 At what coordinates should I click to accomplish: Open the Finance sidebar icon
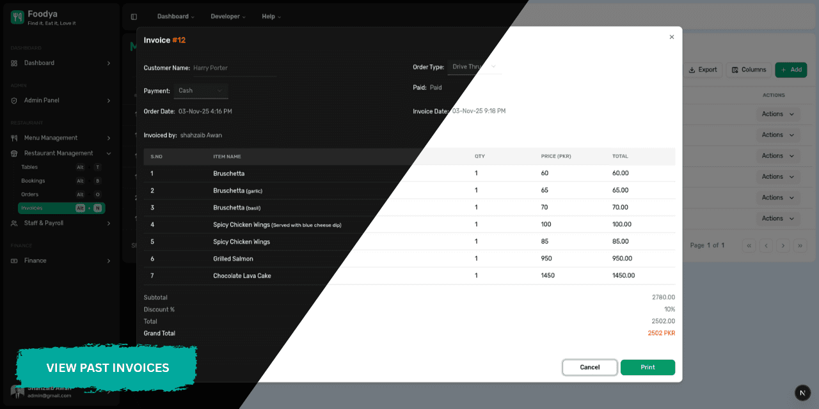[x=14, y=261]
